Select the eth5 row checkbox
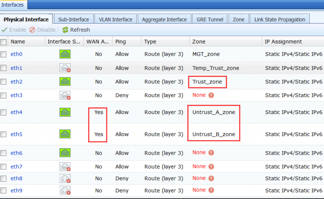Viewport: 324px width, 199px height. [4, 134]
